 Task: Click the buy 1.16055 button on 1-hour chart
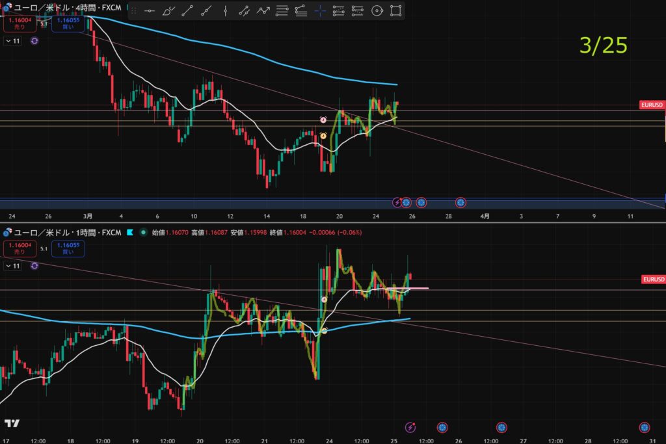click(68, 248)
